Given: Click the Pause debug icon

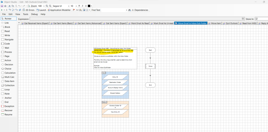Looking at the screenshot, I should tap(7, 10).
